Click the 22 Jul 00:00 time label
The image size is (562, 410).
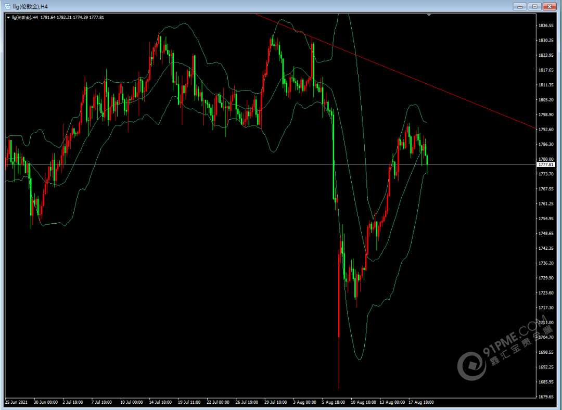click(x=218, y=403)
